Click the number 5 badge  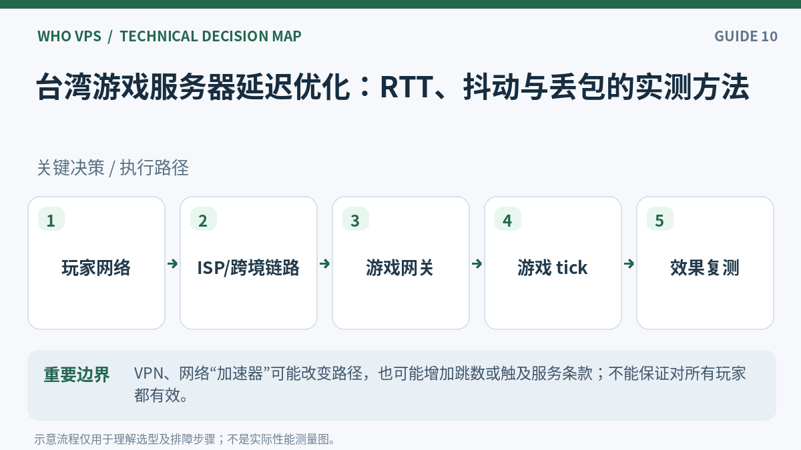tap(660, 220)
